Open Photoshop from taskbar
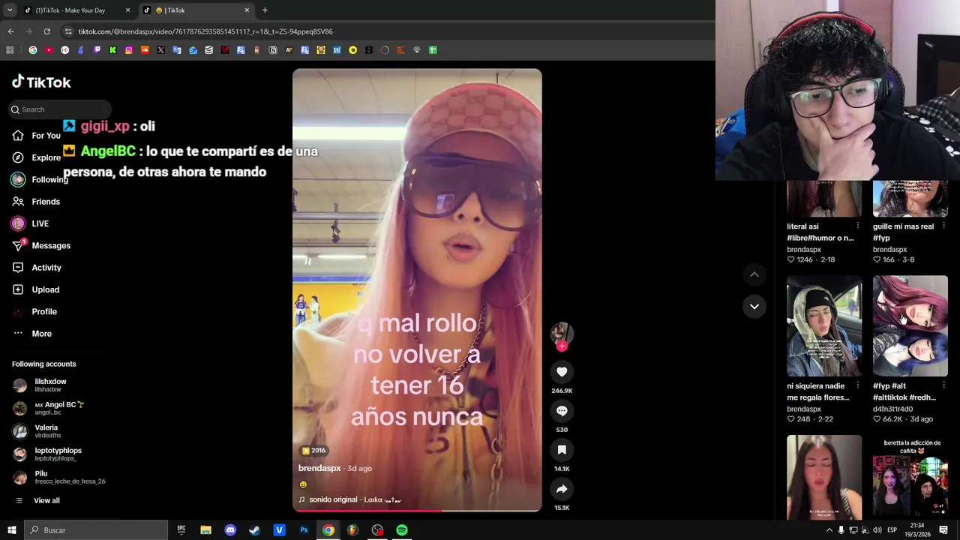960x540 pixels. pyautogui.click(x=304, y=530)
